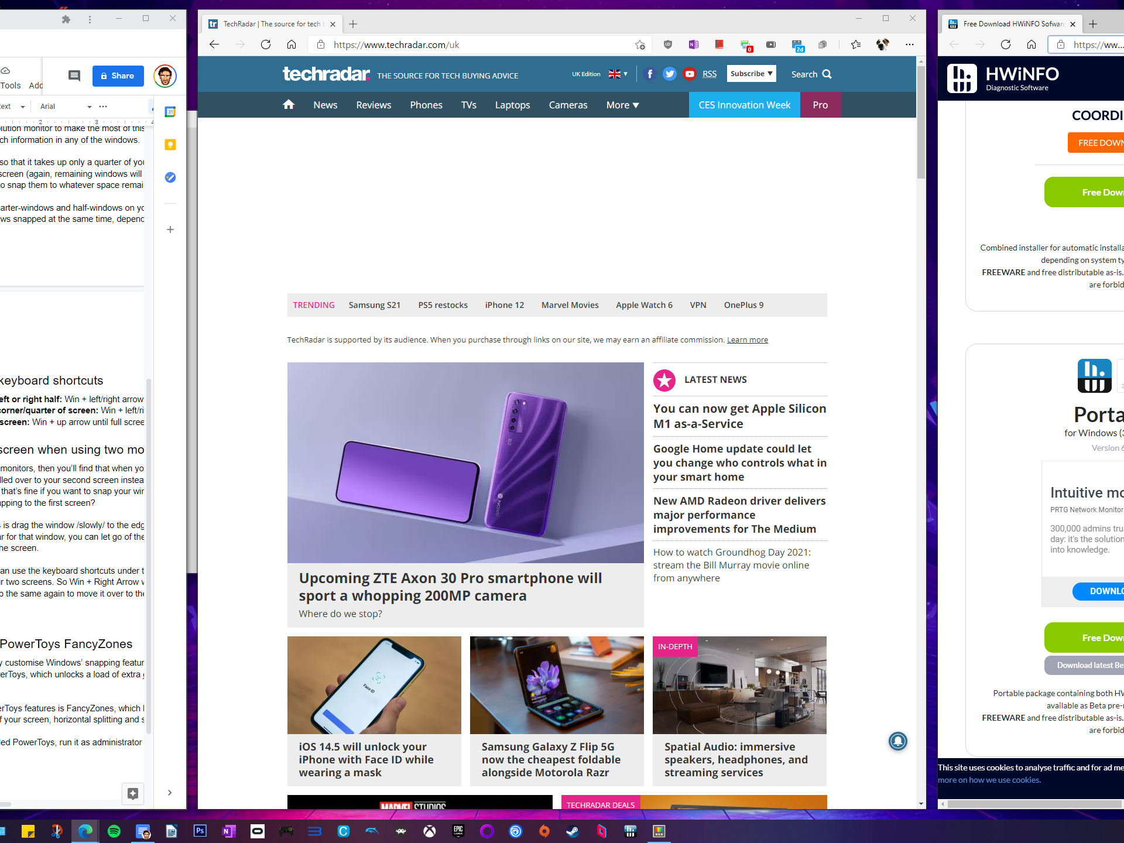Expand the More menu in navigation

coord(622,105)
